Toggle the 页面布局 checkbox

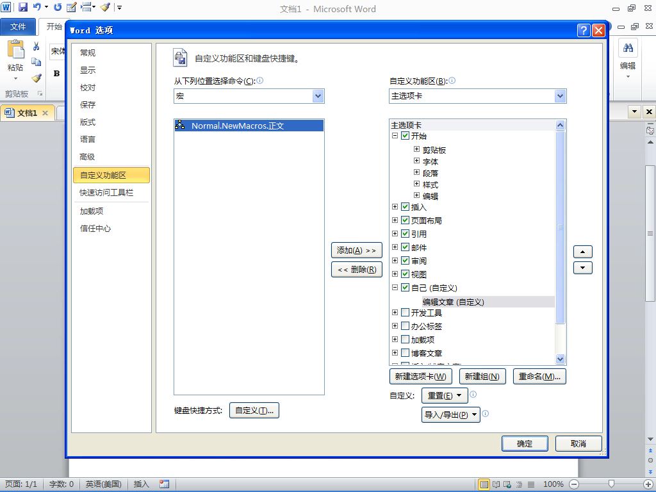pos(405,220)
